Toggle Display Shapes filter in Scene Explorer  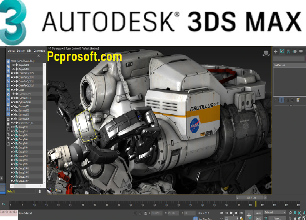(8, 66)
